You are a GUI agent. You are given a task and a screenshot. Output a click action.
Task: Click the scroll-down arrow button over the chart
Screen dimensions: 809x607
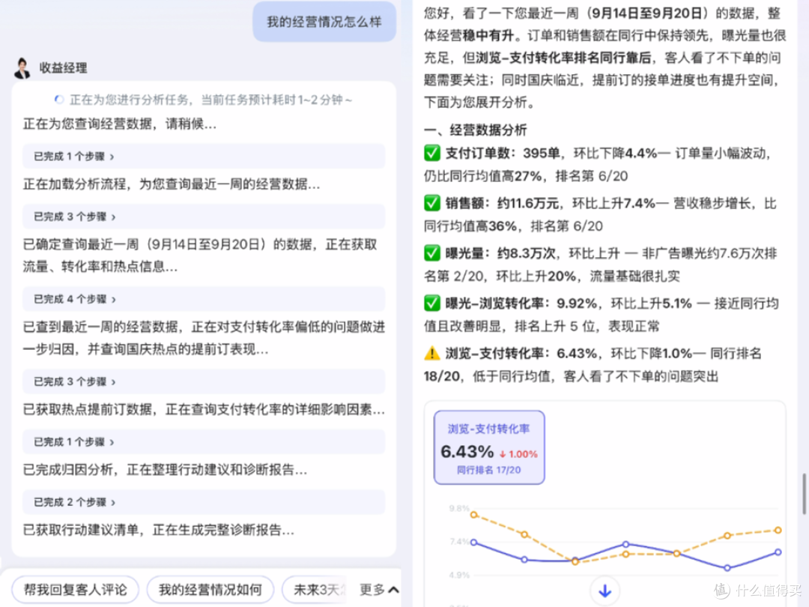(x=605, y=591)
